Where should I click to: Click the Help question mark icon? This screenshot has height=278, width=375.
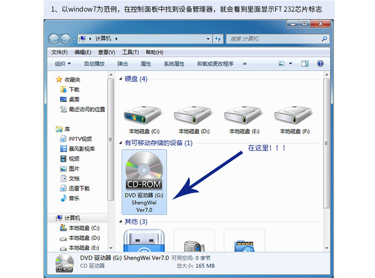pyautogui.click(x=320, y=64)
